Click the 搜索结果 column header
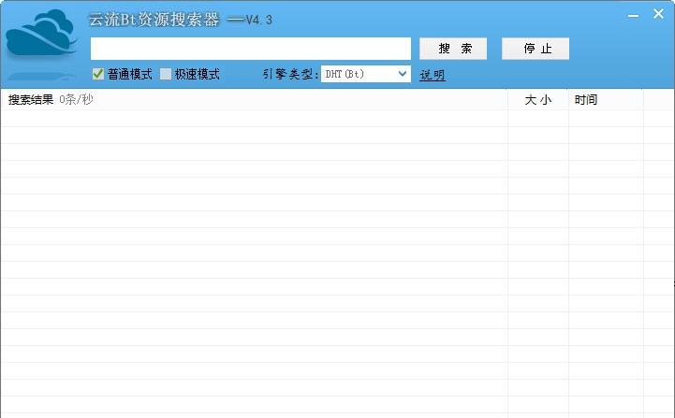The width and height of the screenshot is (675, 418). point(254,100)
